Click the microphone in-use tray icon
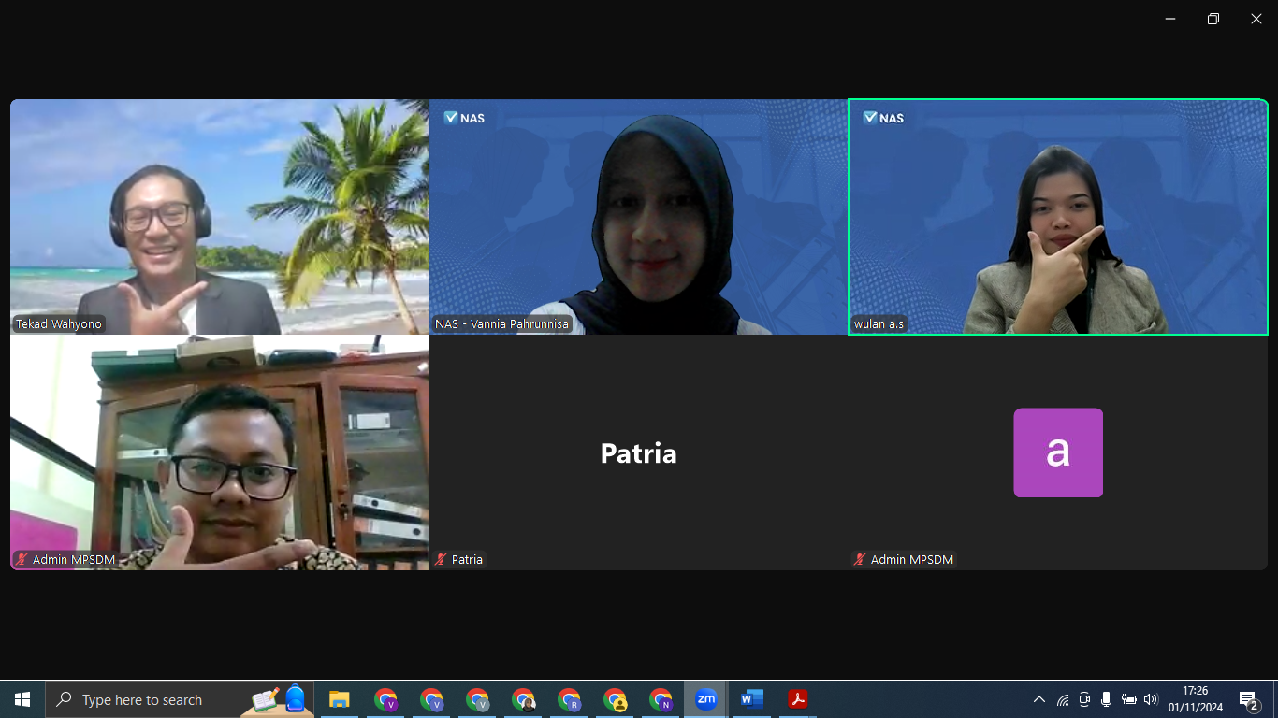This screenshot has height=718, width=1278. pos(1106,699)
